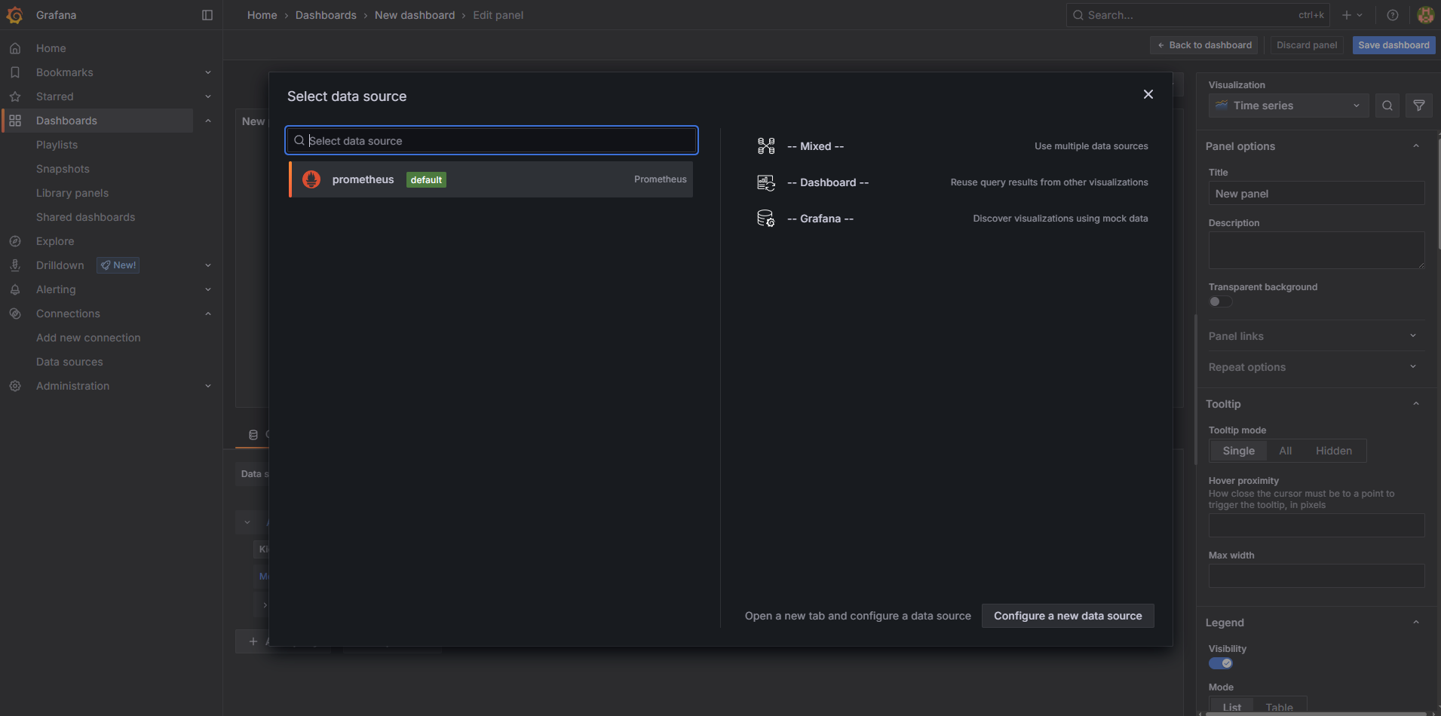Screen dimensions: 1441x716
Task: Open Data sources in sidebar
Action: click(69, 362)
